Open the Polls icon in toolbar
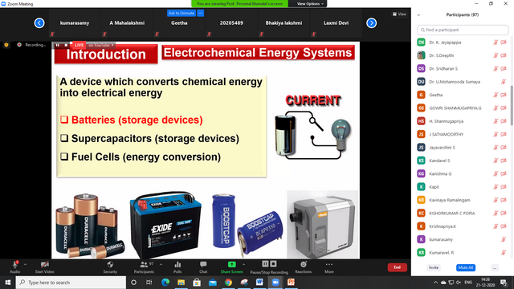The width and height of the screenshot is (514, 289). [x=177, y=265]
